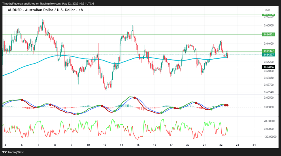Click date label 15 on time axis
The image size is (281, 156).
[x=138, y=145]
